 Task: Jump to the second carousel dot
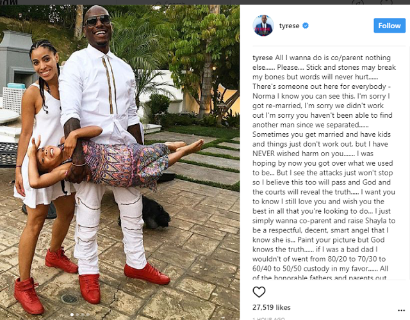pyautogui.click(x=78, y=314)
